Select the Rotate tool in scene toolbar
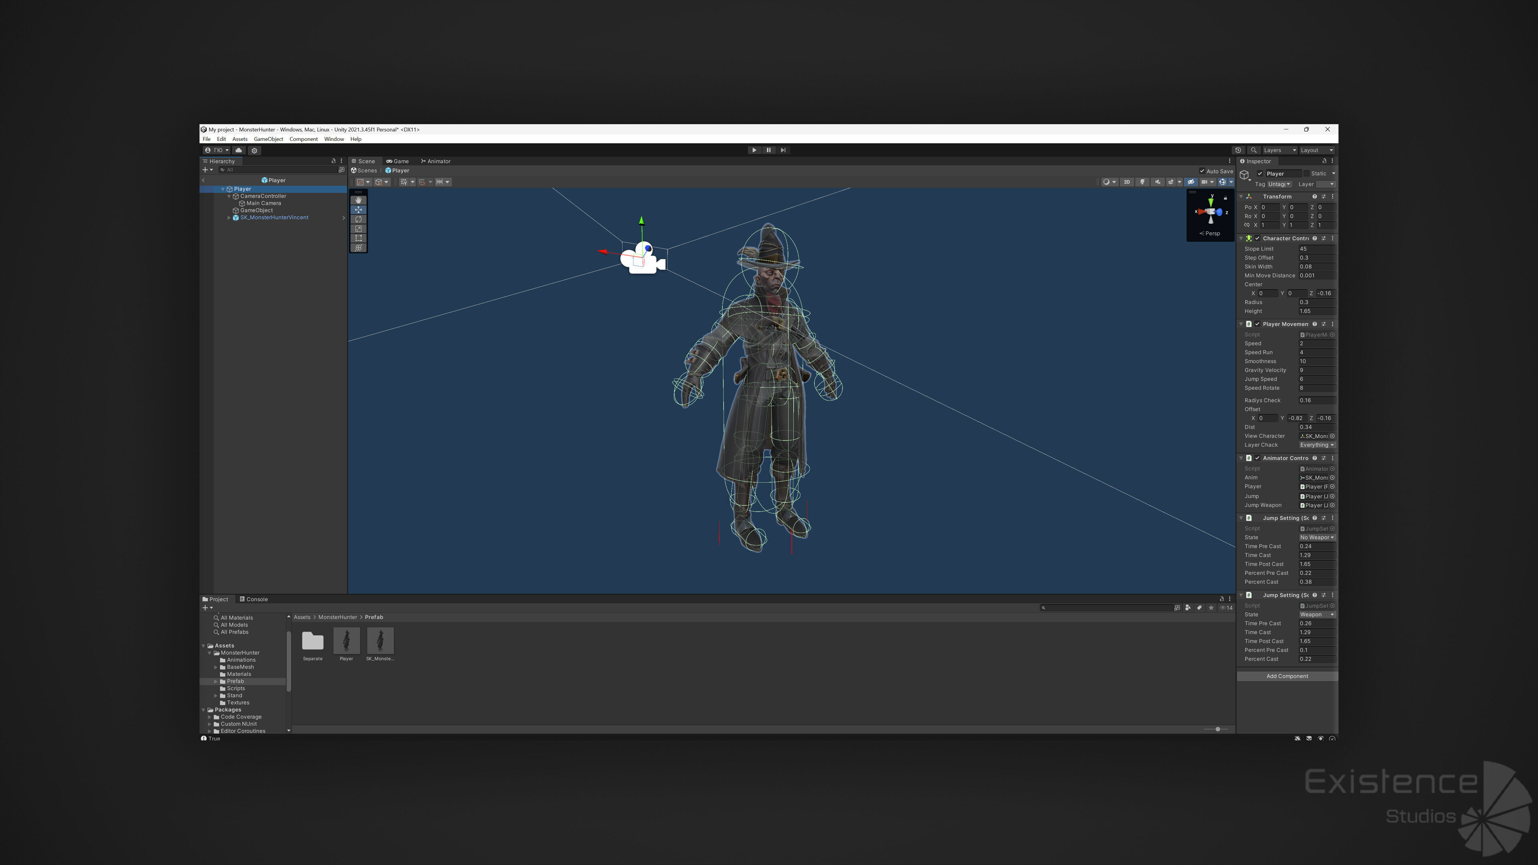 click(358, 219)
